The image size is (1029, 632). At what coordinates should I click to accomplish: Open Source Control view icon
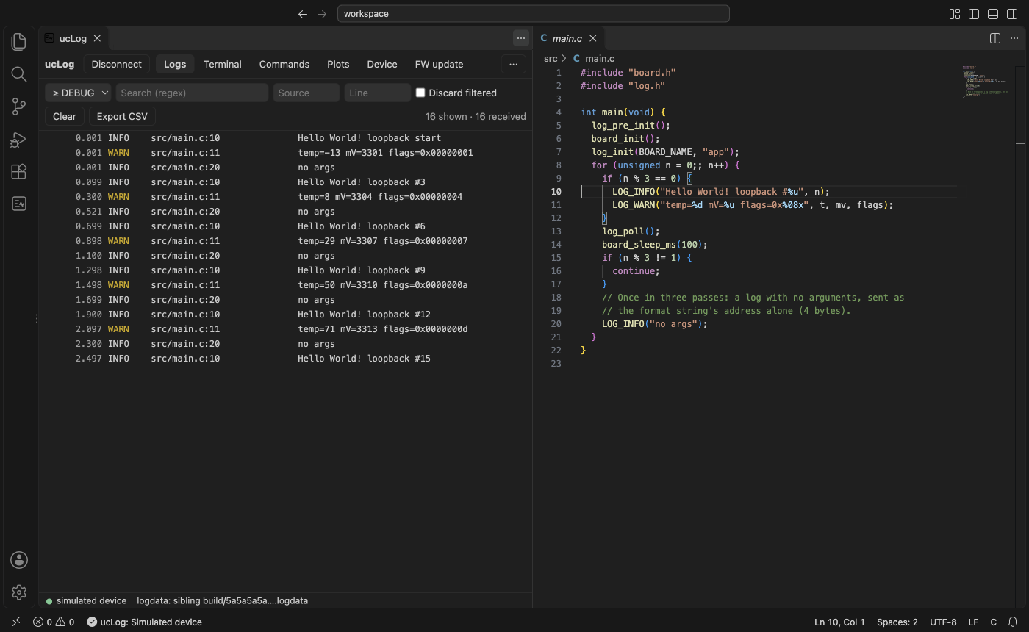19,107
